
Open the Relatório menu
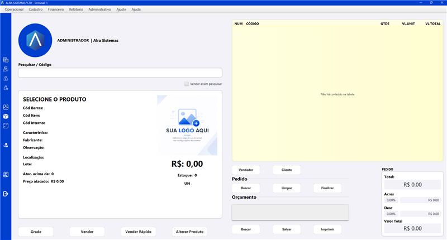(x=76, y=9)
